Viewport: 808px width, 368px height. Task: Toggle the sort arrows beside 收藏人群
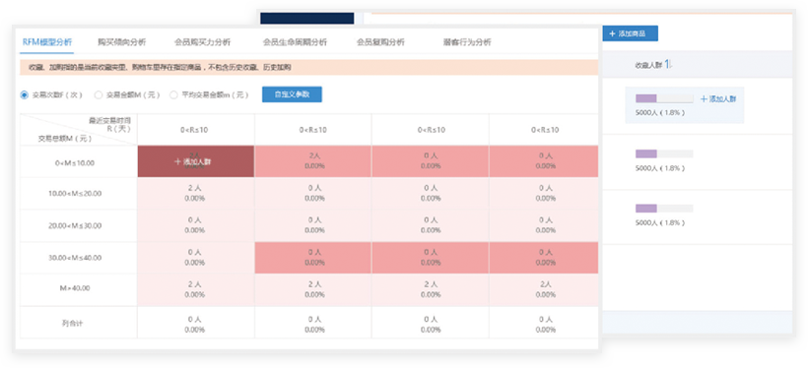coord(669,65)
